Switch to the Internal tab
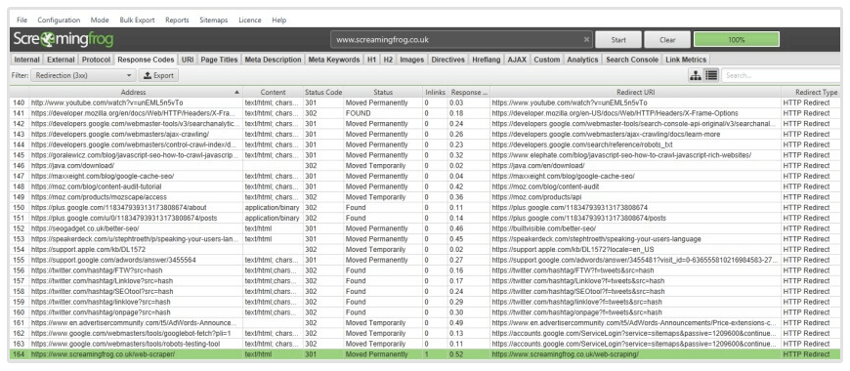The height and width of the screenshot is (371, 850). pos(26,60)
